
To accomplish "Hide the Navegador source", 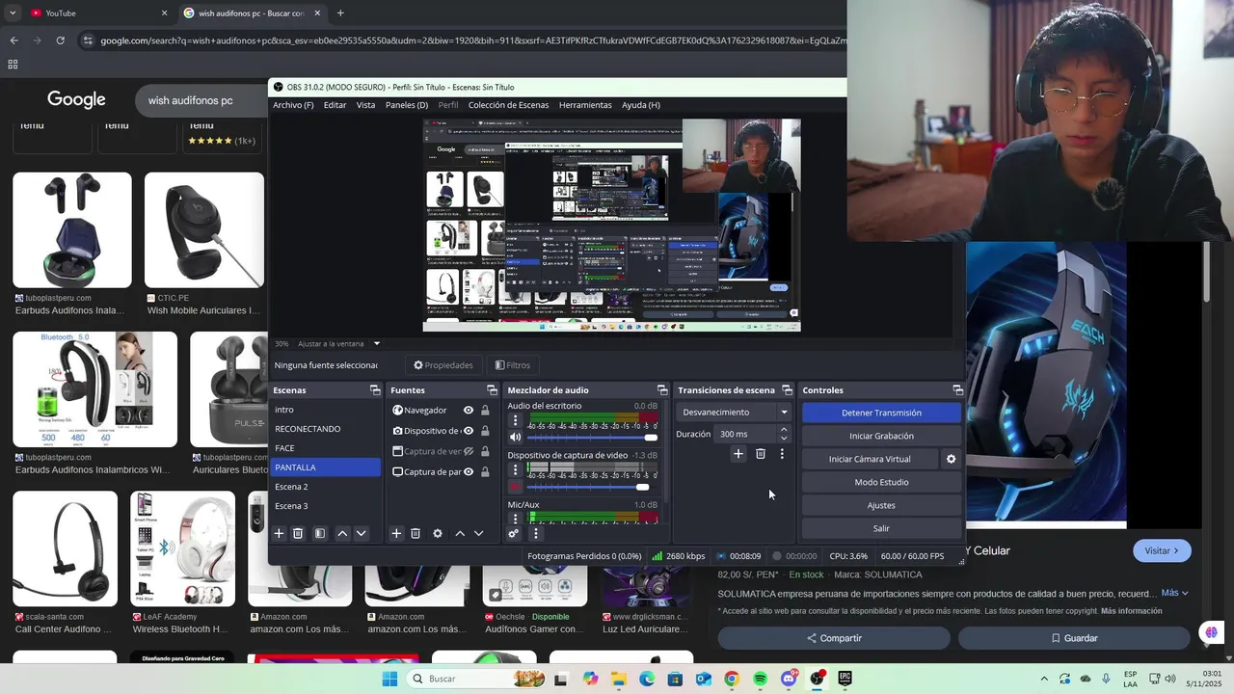I will tap(469, 410).
